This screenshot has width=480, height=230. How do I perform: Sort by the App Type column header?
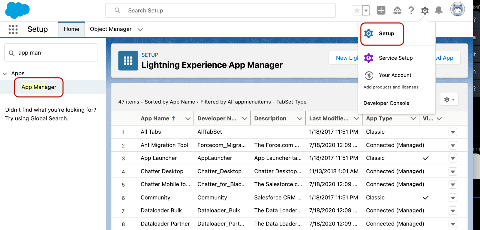[379, 118]
